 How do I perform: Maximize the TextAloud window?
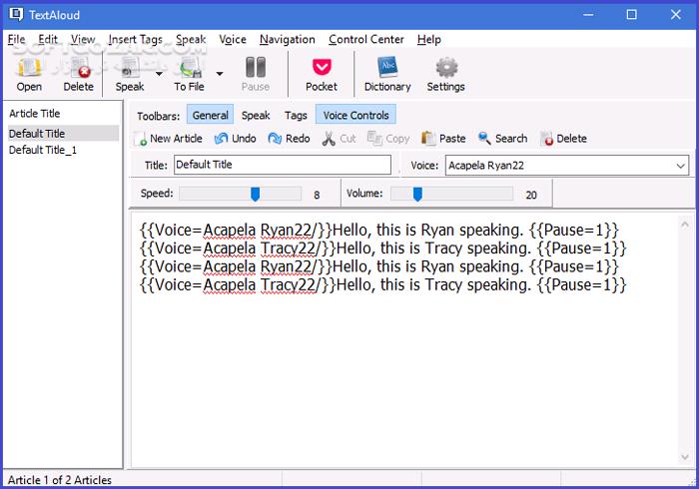point(632,15)
